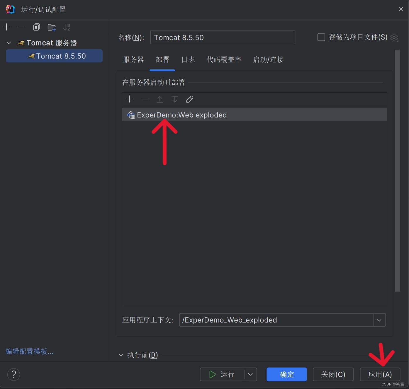The image size is (409, 389).
Task: Move the deployment artifact up
Action: (x=160, y=99)
